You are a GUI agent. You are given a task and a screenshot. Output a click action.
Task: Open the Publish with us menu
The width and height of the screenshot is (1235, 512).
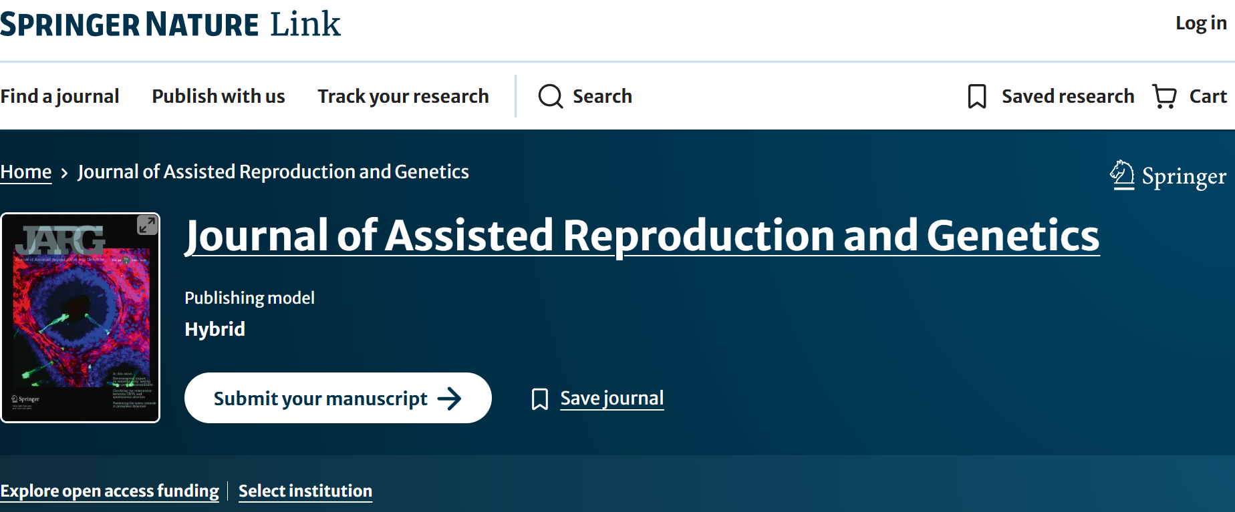coord(219,96)
